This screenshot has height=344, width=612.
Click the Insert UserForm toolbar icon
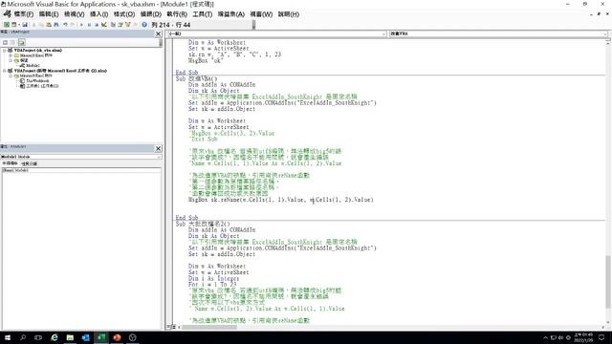[x=13, y=25]
